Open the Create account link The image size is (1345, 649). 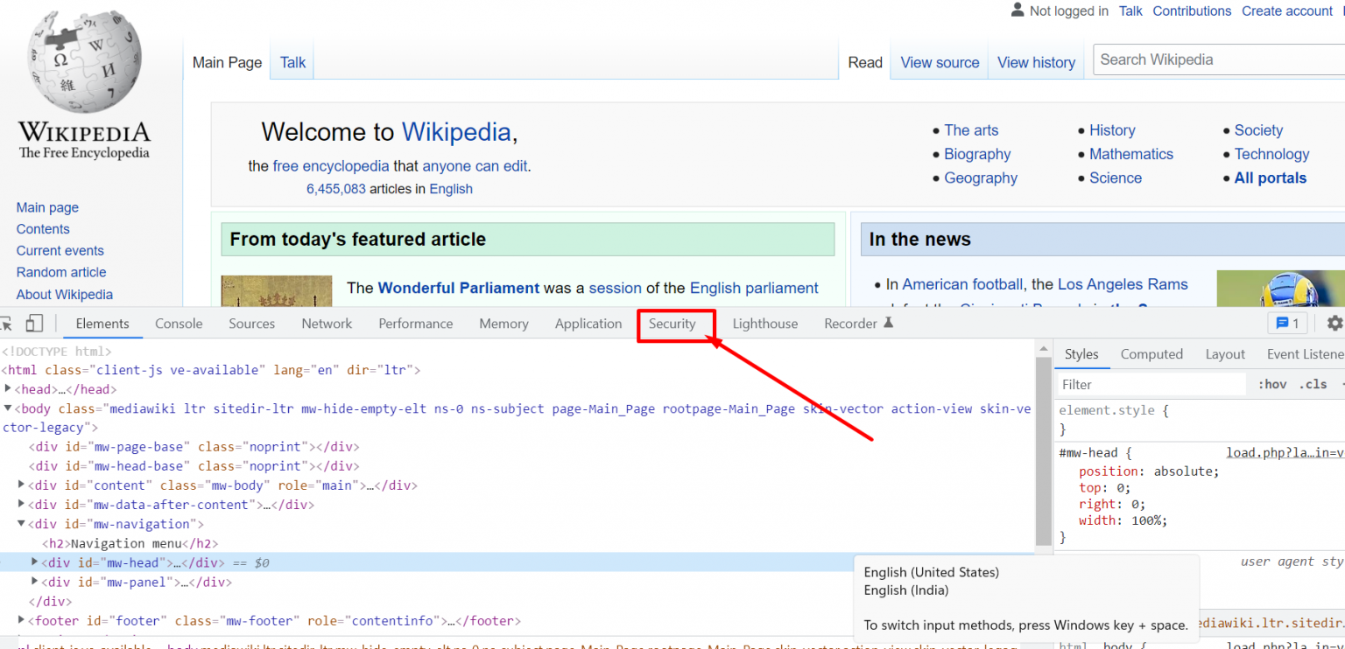(x=1286, y=11)
